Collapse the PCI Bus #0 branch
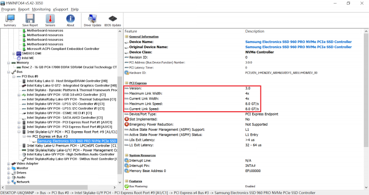Screen dimensions: 369x195 click(14, 77)
